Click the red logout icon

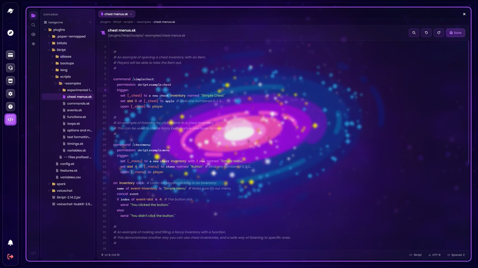[10, 256]
